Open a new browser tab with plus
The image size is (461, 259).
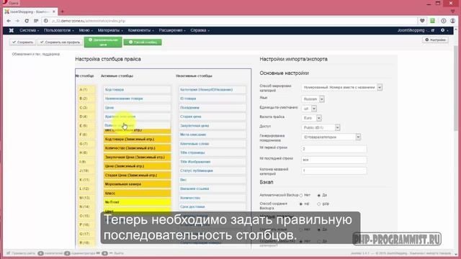click(x=63, y=12)
